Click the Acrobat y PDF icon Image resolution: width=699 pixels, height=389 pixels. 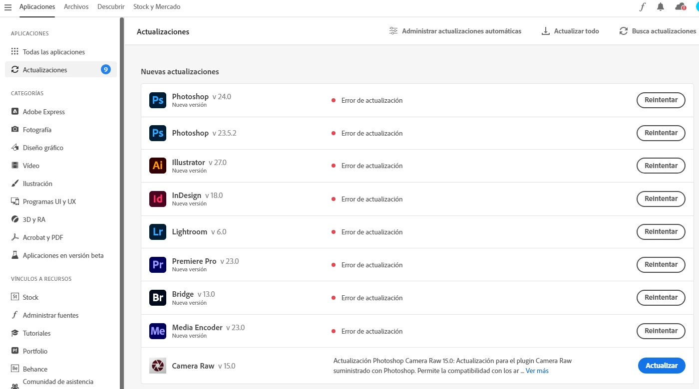pos(14,237)
